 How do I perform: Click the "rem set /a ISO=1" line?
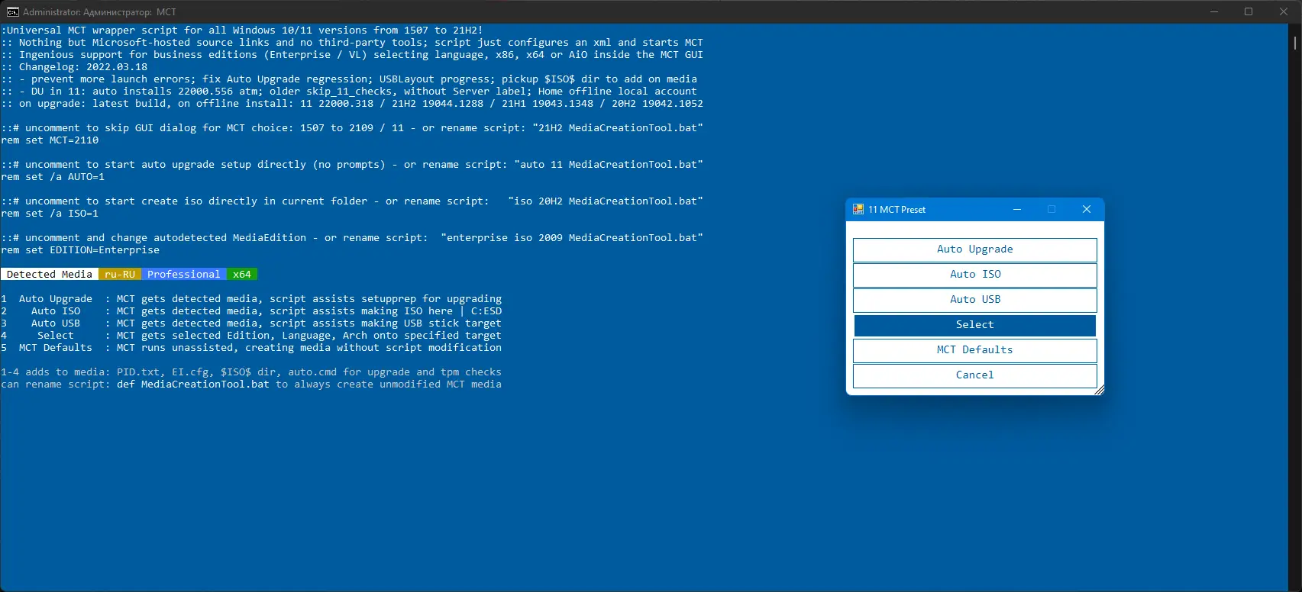tap(50, 214)
